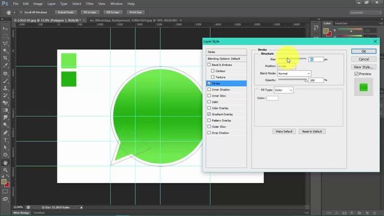Open the Image menu
The image size is (384, 216).
pyautogui.click(x=38, y=4)
